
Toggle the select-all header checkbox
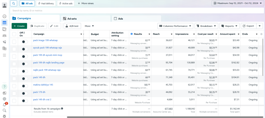14,34
